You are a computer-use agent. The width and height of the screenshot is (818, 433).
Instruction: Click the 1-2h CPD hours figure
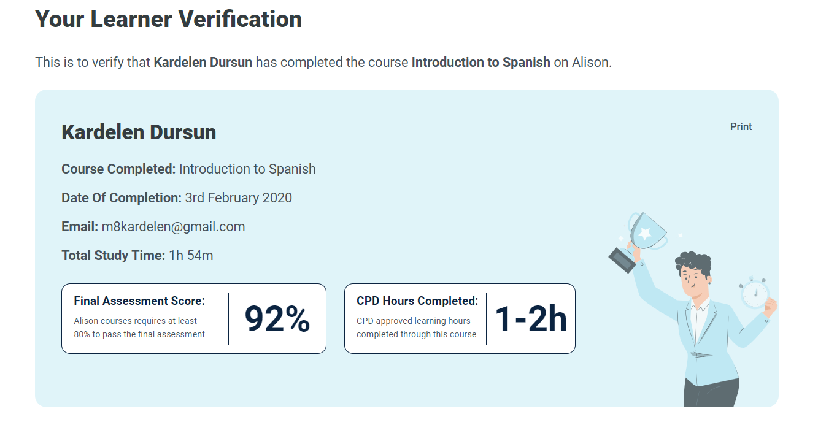531,319
